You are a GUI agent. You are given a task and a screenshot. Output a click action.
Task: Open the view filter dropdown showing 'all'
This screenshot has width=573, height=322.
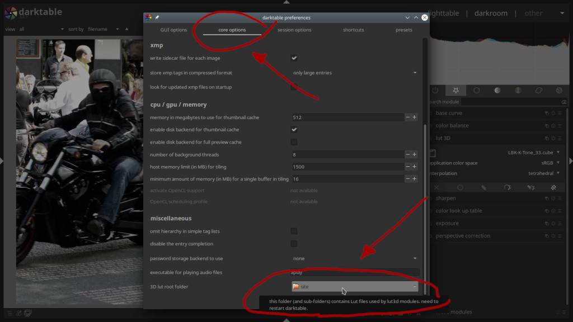point(41,29)
